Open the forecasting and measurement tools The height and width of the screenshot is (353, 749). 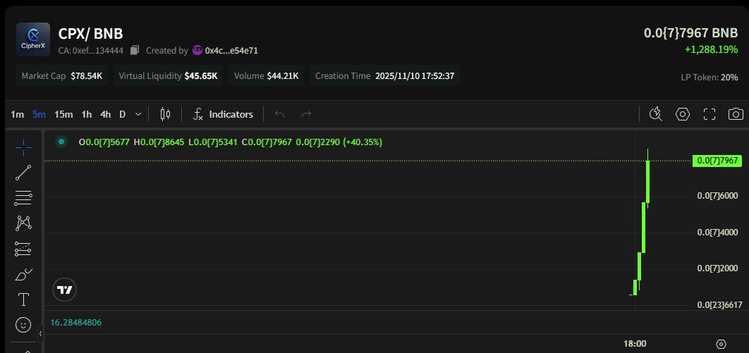point(23,249)
